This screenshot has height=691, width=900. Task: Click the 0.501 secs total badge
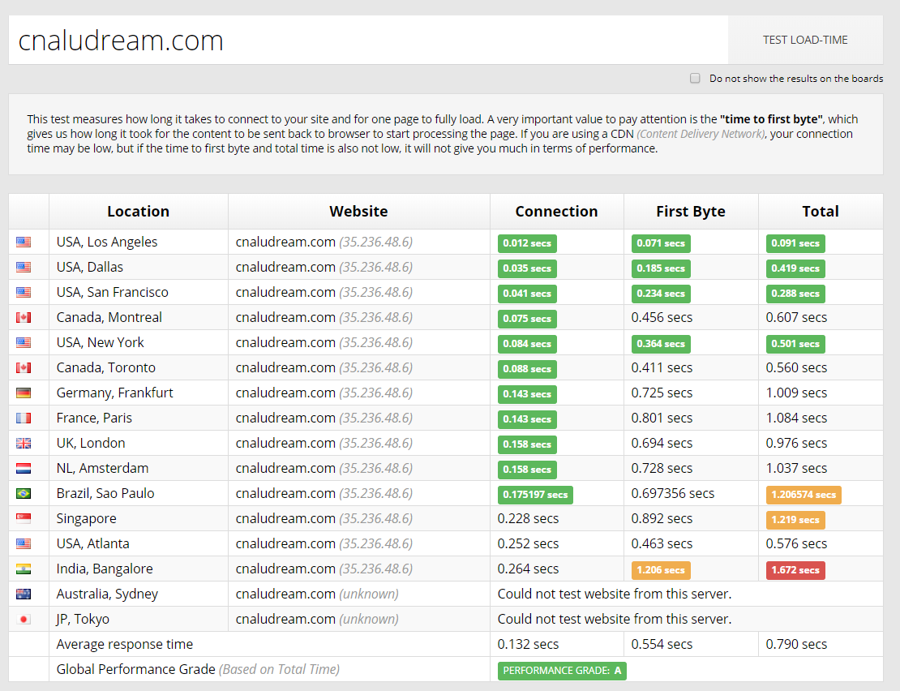tap(795, 344)
